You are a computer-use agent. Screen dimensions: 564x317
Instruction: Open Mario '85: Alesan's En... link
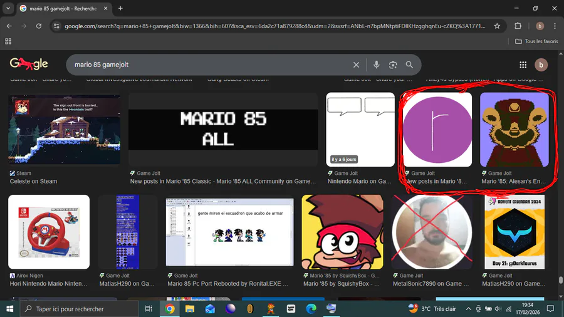514,182
